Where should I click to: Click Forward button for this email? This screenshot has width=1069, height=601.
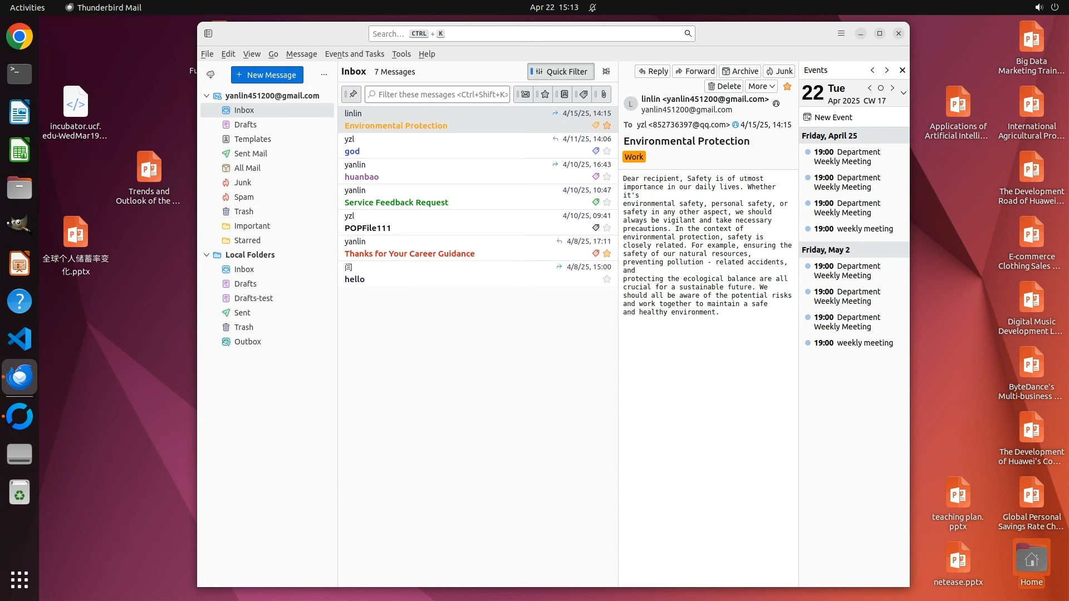[694, 71]
